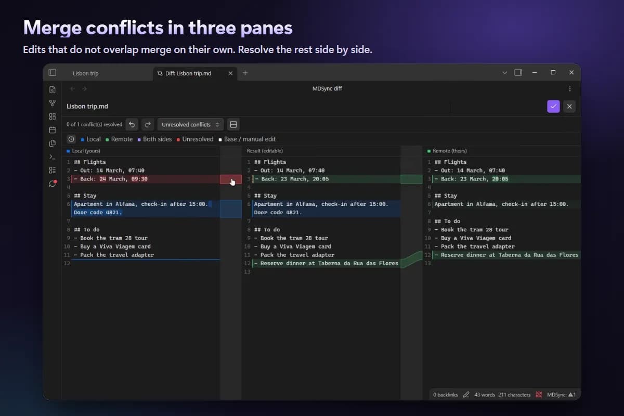Viewport: 624px width, 416px height.
Task: Accept merge with the purple checkmark
Action: click(553, 106)
